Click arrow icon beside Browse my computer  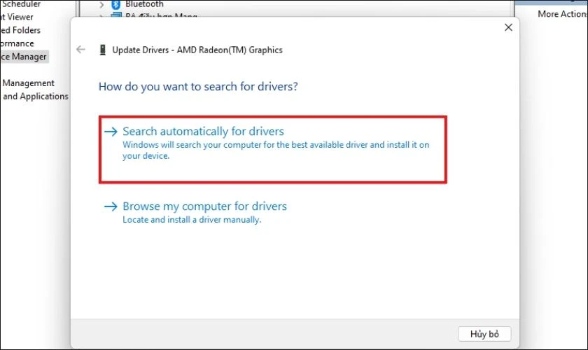[x=111, y=206]
